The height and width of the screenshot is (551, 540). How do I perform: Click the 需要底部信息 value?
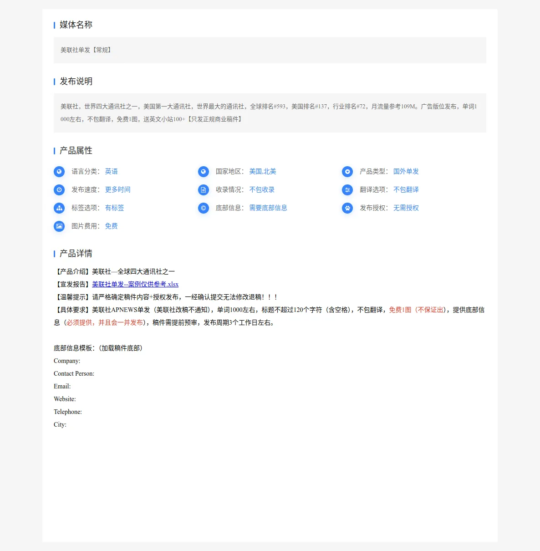(268, 208)
